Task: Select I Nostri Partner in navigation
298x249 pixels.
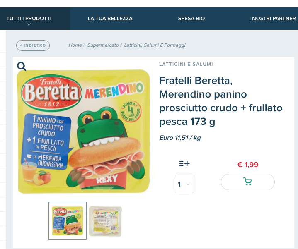Action: (x=272, y=19)
